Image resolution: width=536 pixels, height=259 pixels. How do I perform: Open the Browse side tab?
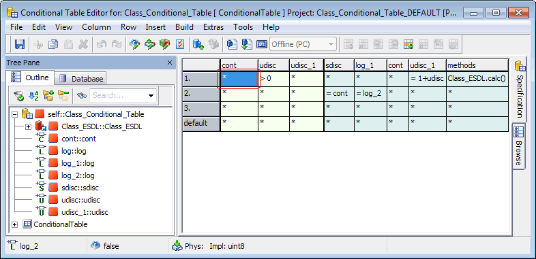coord(519,145)
